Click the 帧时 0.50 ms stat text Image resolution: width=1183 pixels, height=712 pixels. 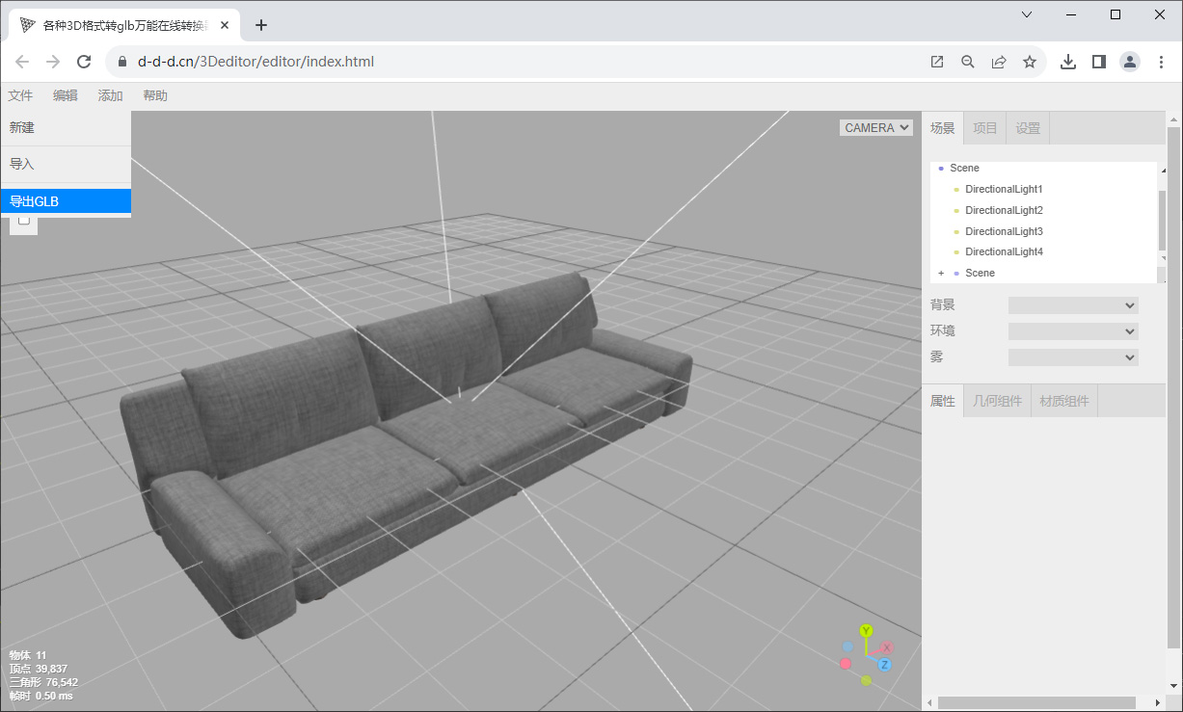click(41, 696)
